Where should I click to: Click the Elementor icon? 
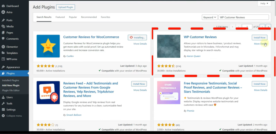pos(3,47)
